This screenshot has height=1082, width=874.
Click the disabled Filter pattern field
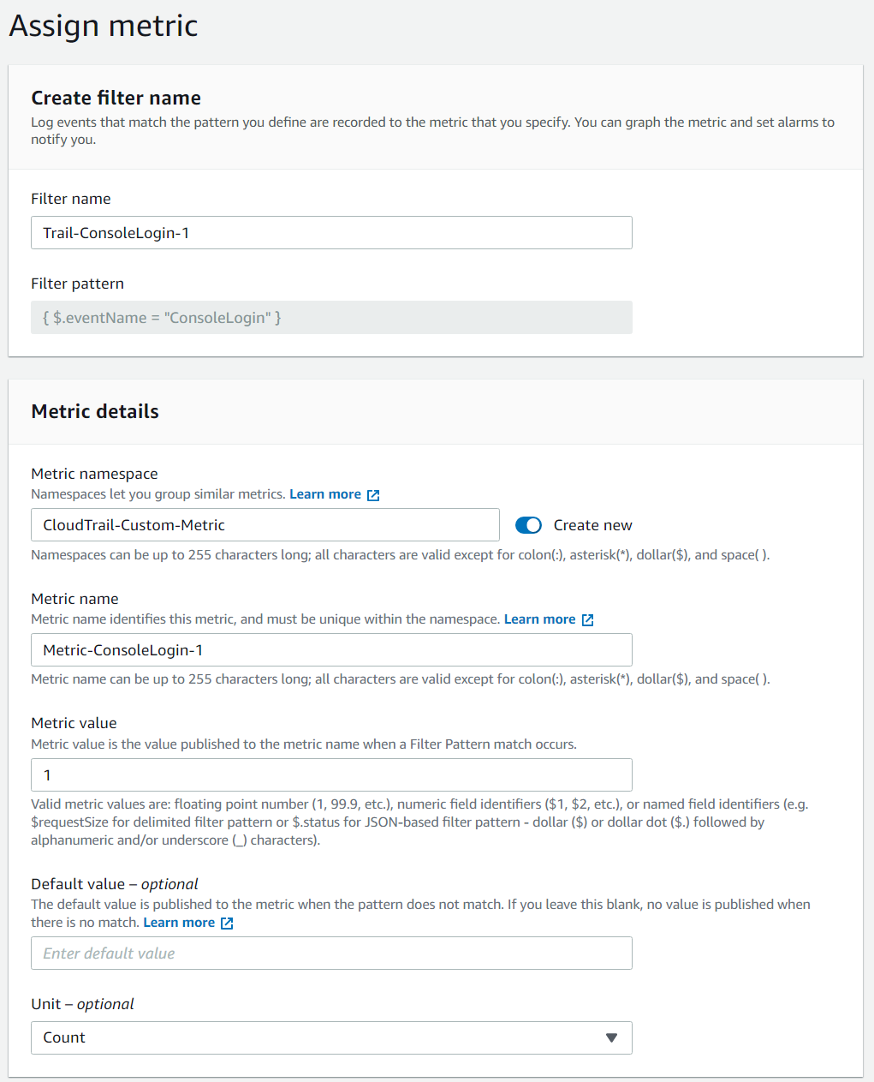click(x=331, y=318)
